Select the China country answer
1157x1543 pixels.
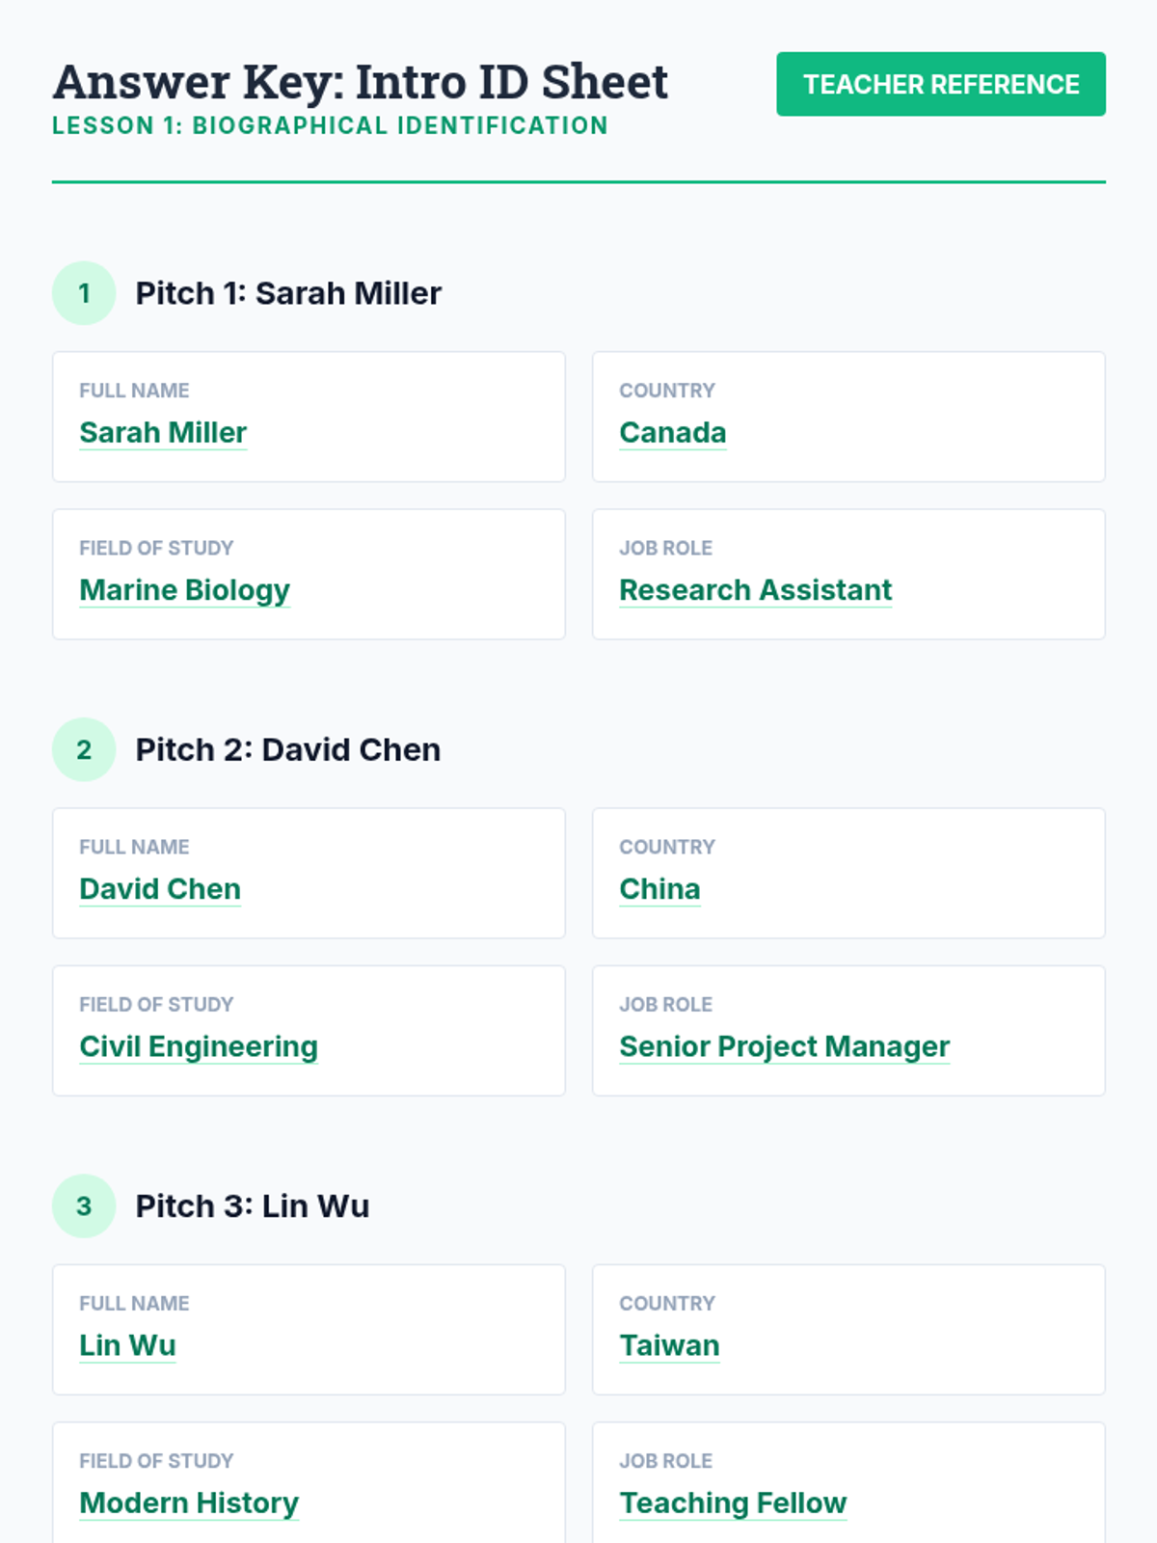[659, 888]
